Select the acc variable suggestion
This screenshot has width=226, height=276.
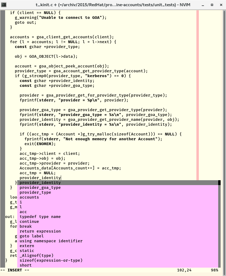[x=23, y=212]
